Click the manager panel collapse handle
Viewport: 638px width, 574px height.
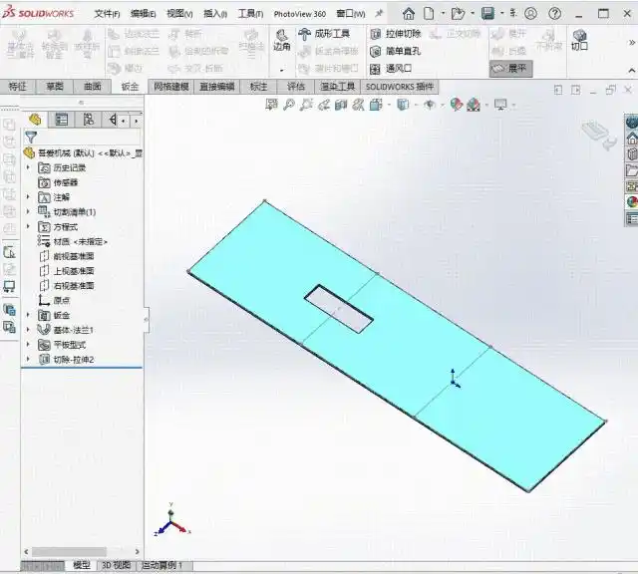tap(147, 320)
